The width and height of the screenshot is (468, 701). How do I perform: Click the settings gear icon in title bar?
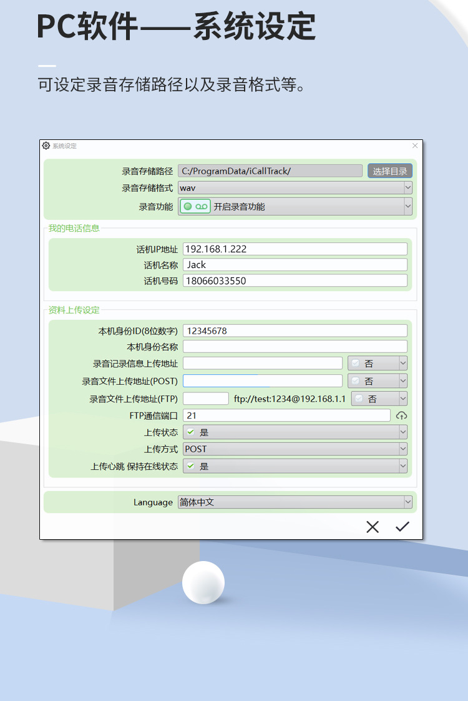click(x=46, y=146)
